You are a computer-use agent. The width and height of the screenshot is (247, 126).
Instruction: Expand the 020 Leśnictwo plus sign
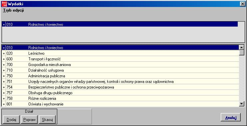pos(4,53)
